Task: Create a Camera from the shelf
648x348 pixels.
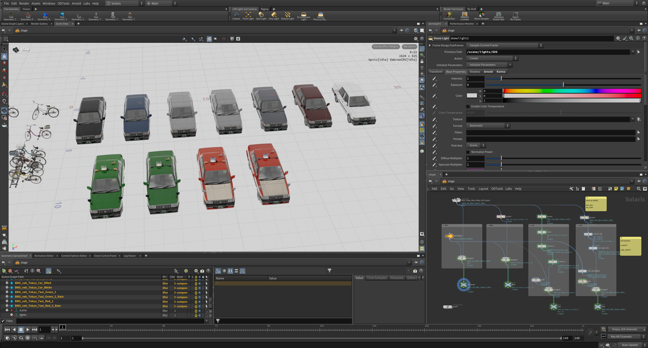Action: point(236,16)
